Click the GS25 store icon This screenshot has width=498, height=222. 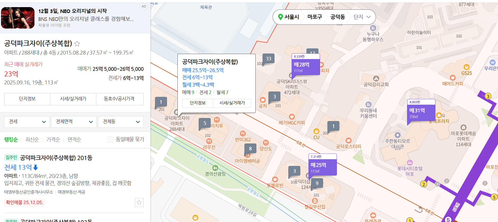pyautogui.click(x=467, y=67)
